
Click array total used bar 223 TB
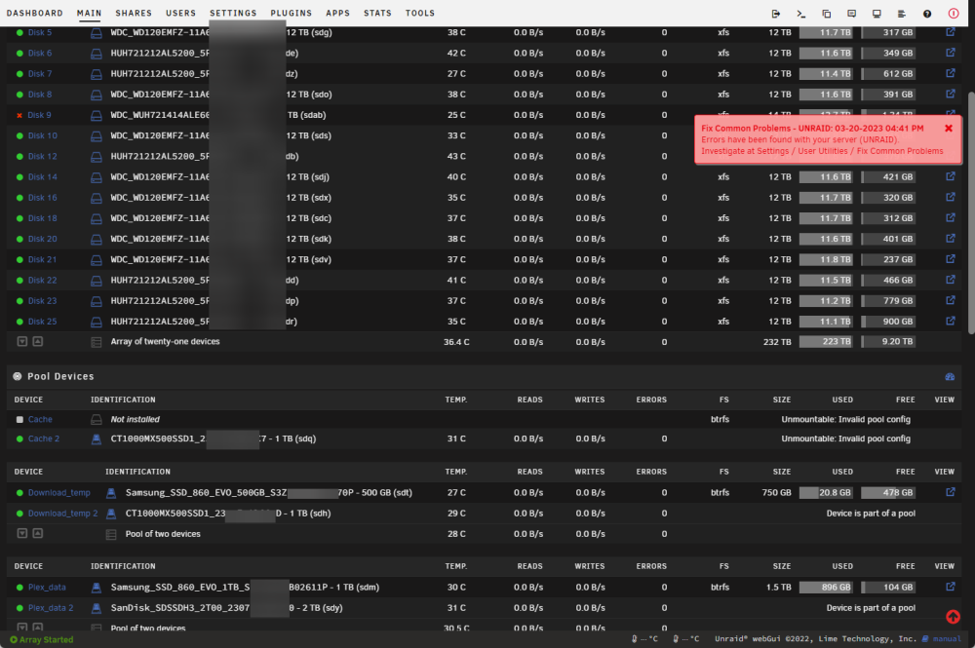pyautogui.click(x=825, y=342)
